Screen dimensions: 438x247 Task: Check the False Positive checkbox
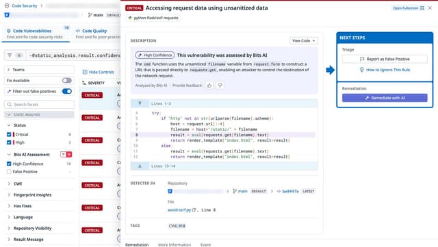pos(9,172)
